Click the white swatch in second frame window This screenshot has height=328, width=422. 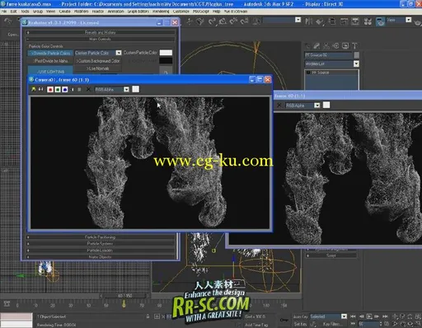(x=326, y=105)
